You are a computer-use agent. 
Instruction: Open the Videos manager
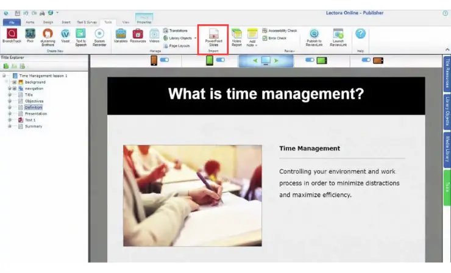tap(154, 36)
